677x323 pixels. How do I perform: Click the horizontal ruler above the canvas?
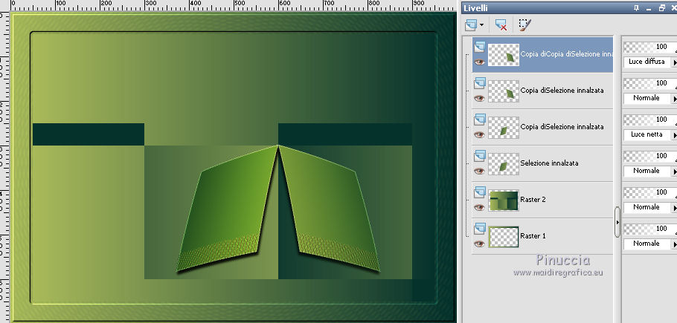point(233,5)
